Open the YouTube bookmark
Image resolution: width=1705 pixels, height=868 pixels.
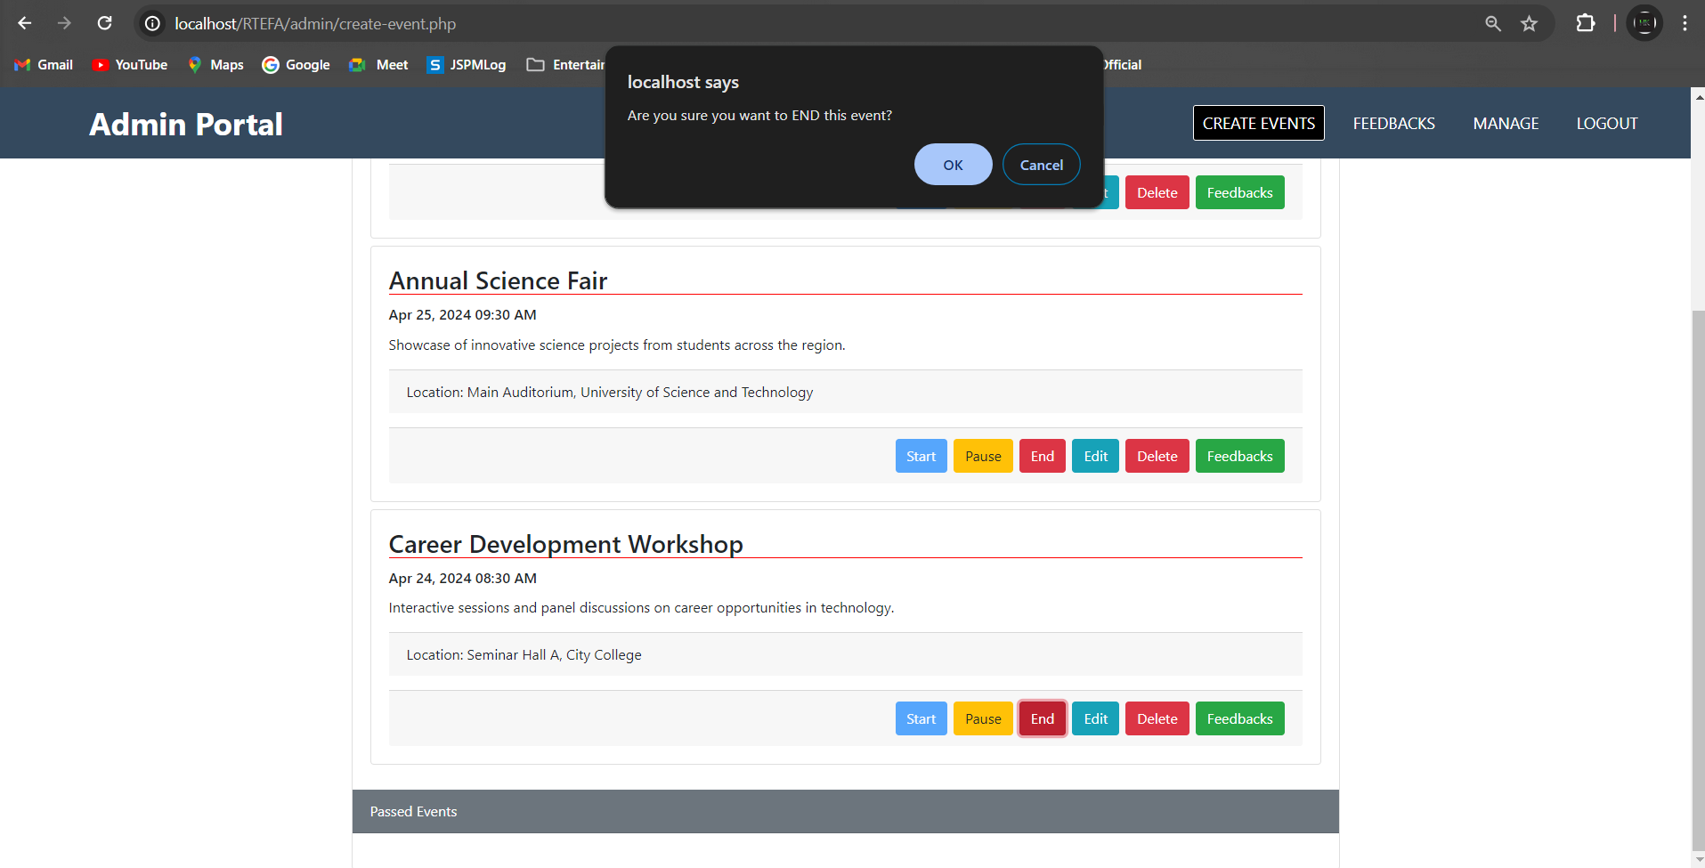[130, 65]
